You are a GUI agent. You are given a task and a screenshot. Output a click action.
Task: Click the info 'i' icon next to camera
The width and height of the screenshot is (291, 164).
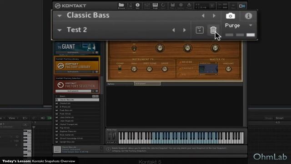tap(248, 16)
